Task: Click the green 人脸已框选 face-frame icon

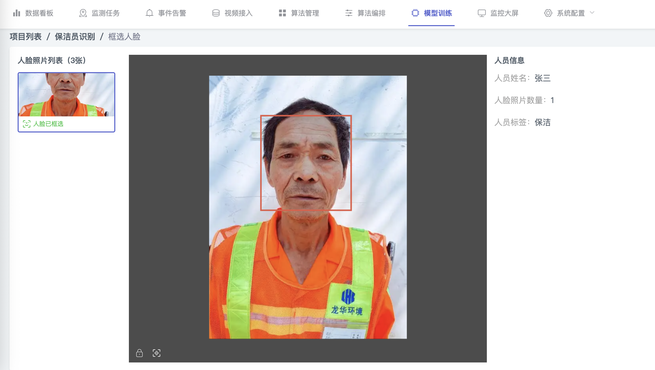Action: (27, 124)
